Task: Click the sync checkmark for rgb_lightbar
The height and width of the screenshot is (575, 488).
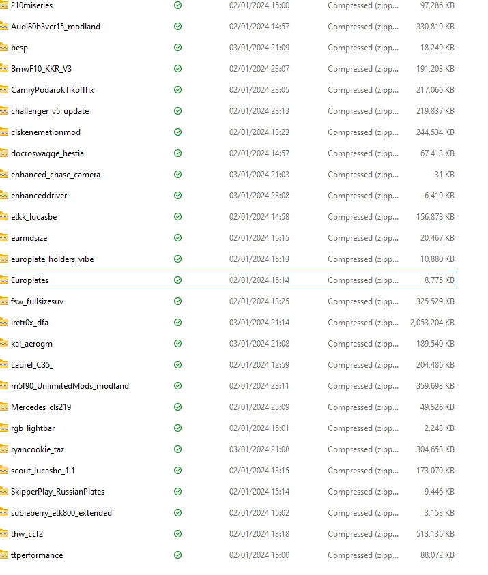Action: click(178, 428)
